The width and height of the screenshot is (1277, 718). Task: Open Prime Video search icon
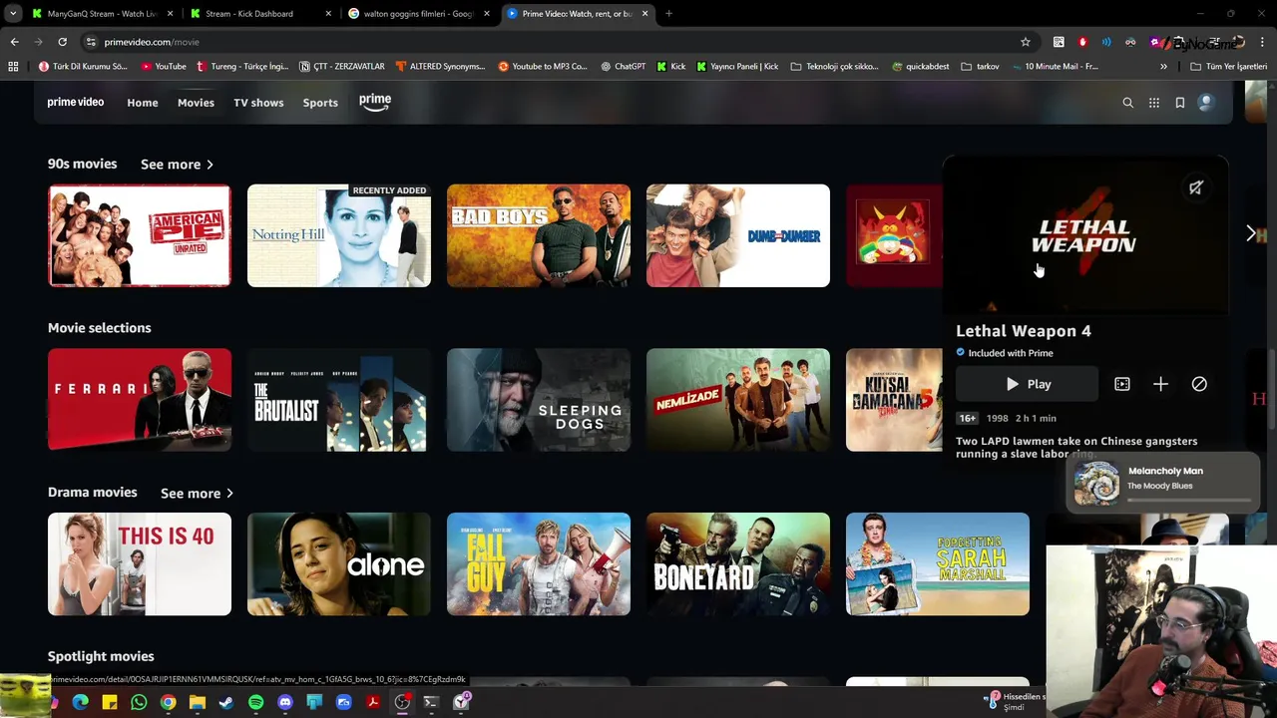(1128, 103)
